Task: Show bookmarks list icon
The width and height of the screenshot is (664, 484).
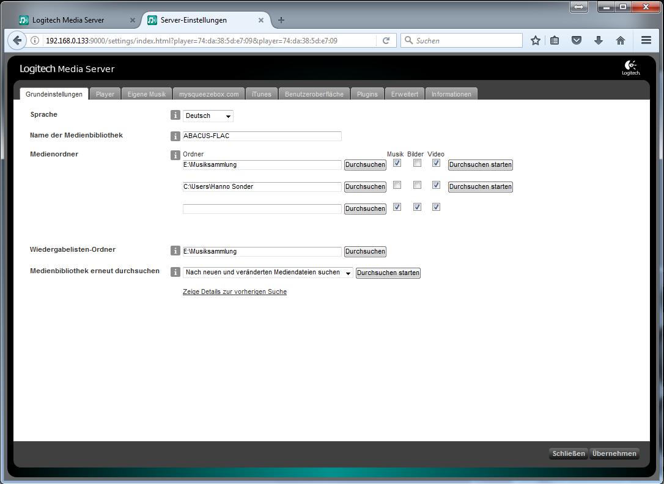Action: point(555,40)
